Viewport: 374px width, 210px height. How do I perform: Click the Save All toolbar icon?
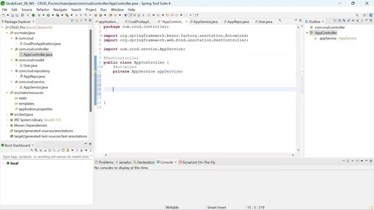[17, 15]
